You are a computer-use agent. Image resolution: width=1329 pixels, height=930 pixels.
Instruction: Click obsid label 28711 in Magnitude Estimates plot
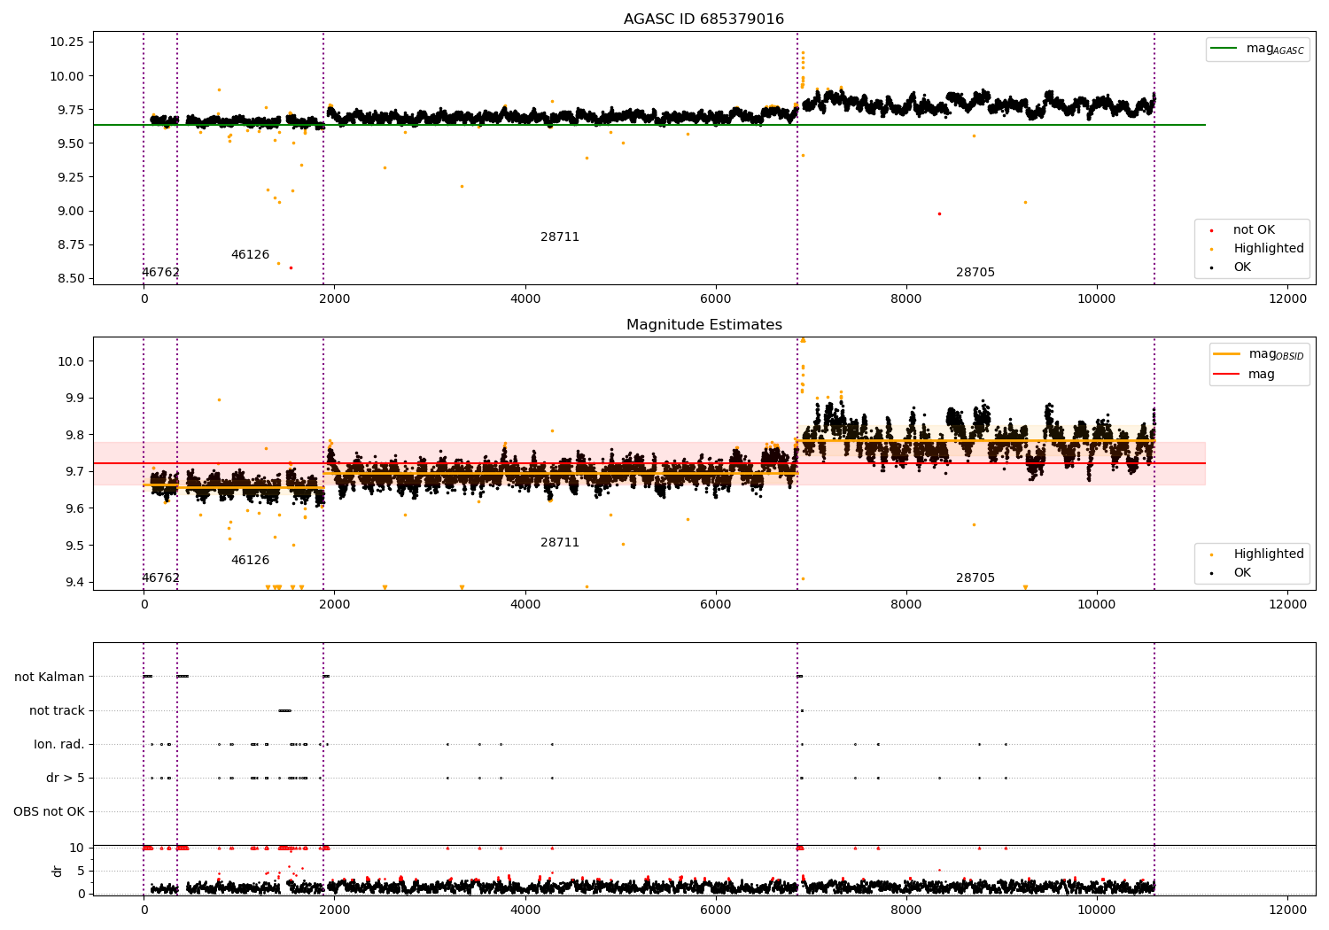(560, 543)
